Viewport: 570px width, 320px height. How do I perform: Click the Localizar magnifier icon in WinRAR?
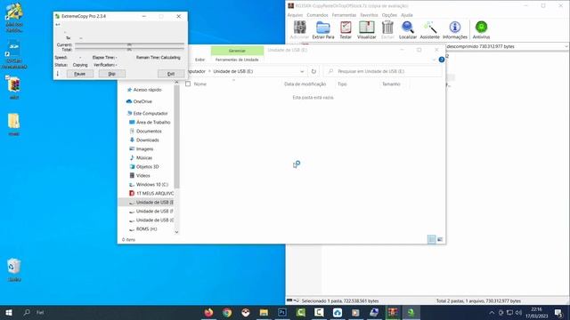coord(408,29)
